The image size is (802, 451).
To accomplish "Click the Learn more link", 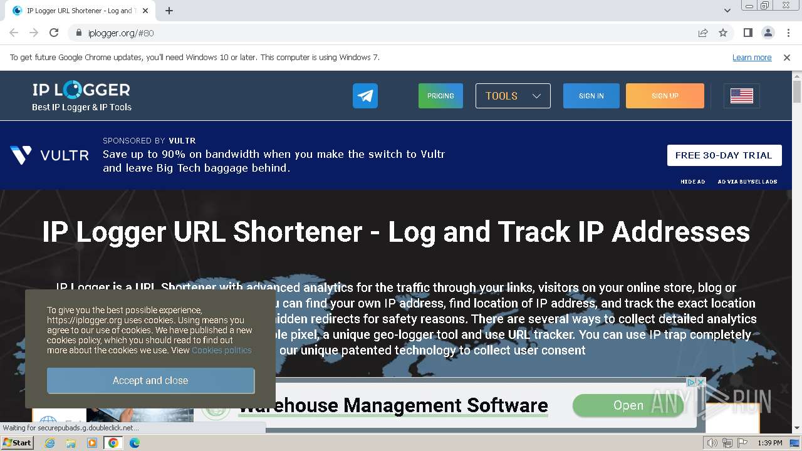I will [x=752, y=58].
